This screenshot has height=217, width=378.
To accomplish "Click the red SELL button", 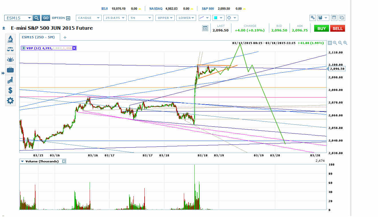I will [x=338, y=28].
